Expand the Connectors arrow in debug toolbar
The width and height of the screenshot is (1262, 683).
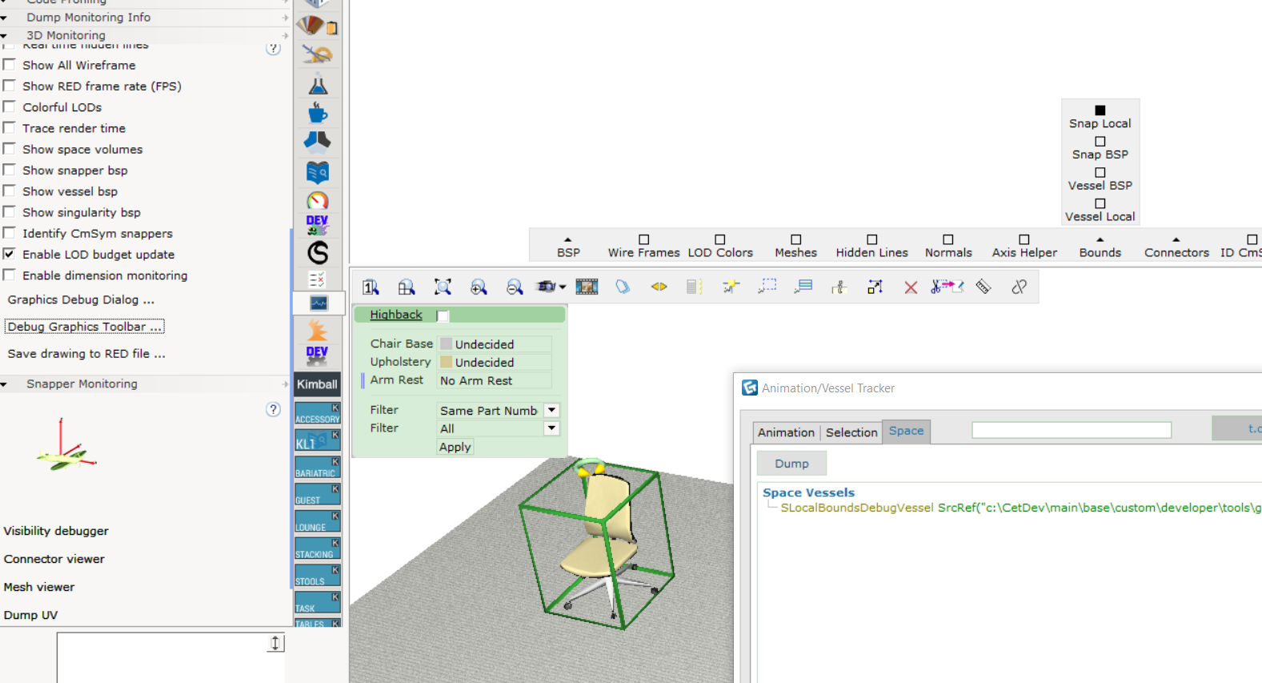click(1176, 239)
